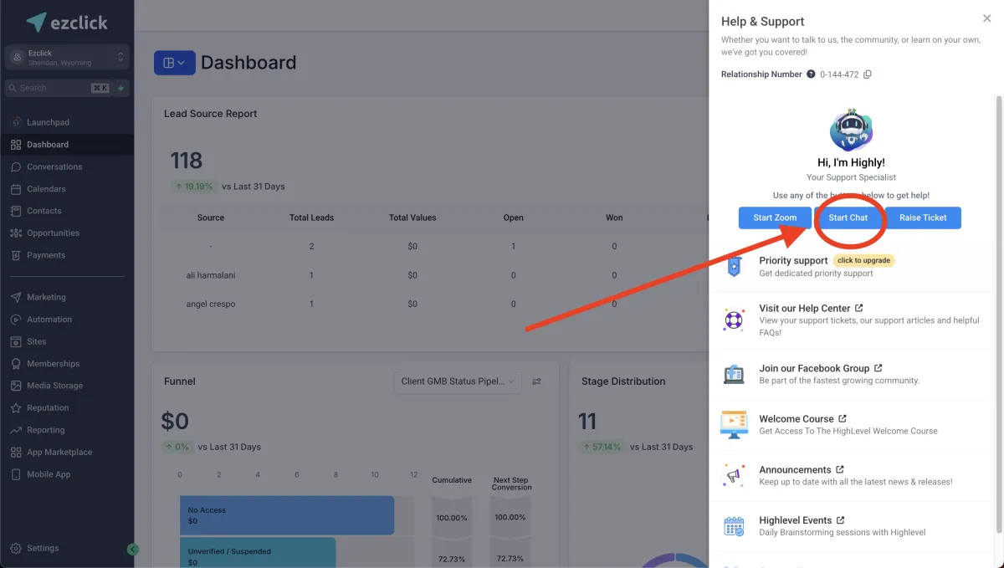This screenshot has width=1004, height=568.
Task: Open Settings via the gear icon
Action: click(x=16, y=549)
